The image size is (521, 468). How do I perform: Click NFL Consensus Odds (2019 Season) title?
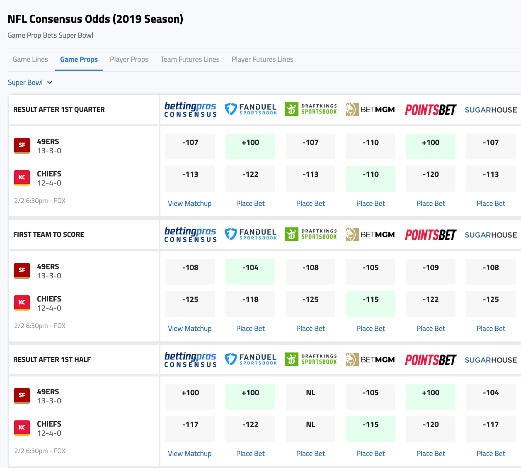pos(95,19)
